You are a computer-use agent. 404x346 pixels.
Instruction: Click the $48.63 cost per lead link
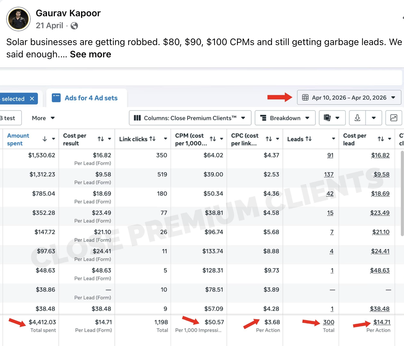tap(380, 271)
